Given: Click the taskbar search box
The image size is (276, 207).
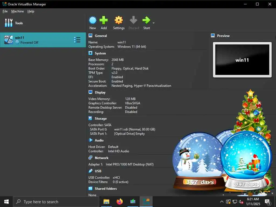Looking at the screenshot, I should click(x=56, y=202).
